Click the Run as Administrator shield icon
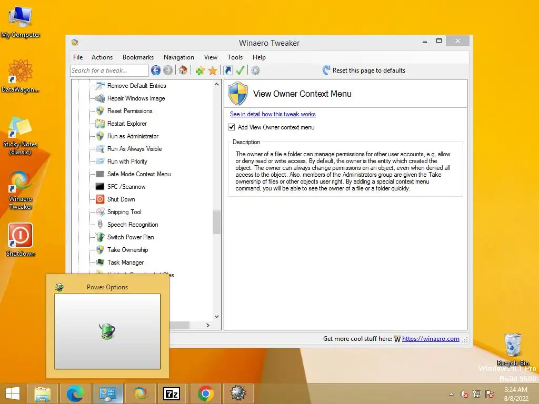Screen dimensions: 539x404 (x=100, y=136)
